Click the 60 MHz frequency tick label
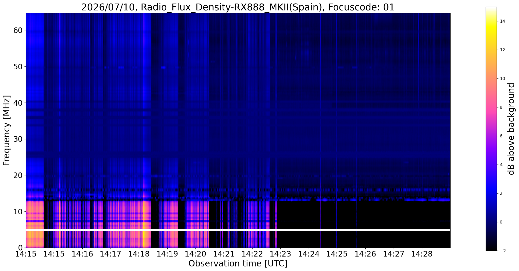The width and height of the screenshot is (519, 271). [x=18, y=30]
